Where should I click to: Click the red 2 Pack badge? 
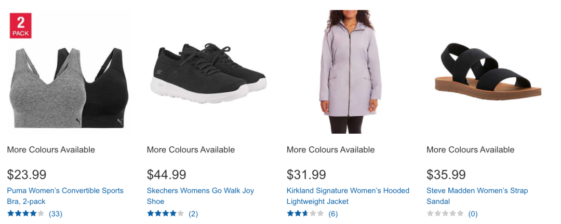[21, 25]
